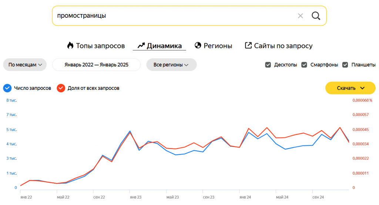This screenshot has width=379, height=205.
Task: Open the По месяцам grouping dropdown
Action: 25,65
